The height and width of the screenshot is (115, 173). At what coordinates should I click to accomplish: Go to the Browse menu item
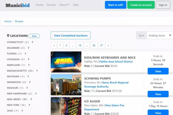[51, 5]
